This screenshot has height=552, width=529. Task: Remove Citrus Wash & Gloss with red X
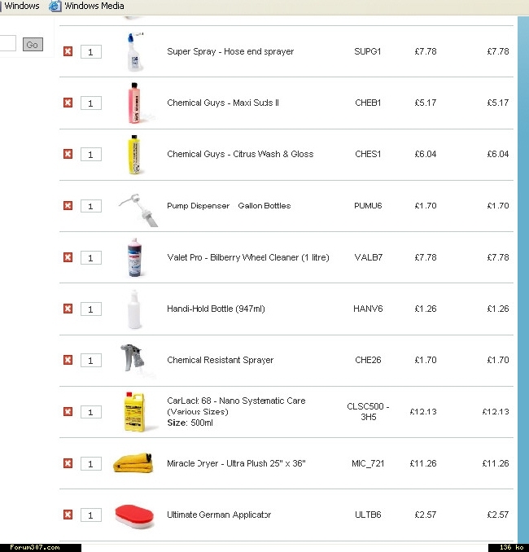coord(68,154)
